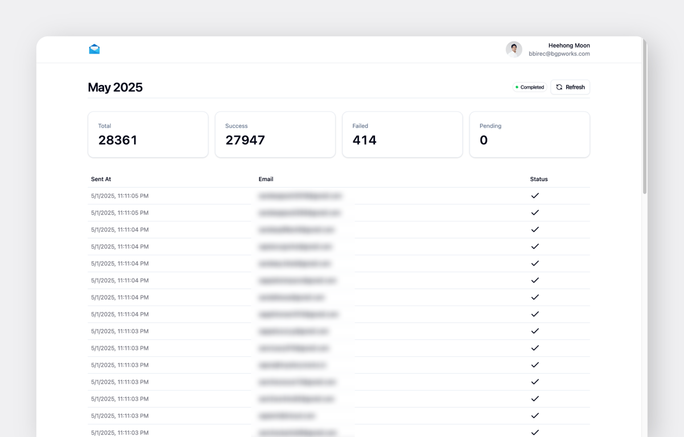Select the Total 28361 card
Screen dimensions: 684x437
coord(148,134)
